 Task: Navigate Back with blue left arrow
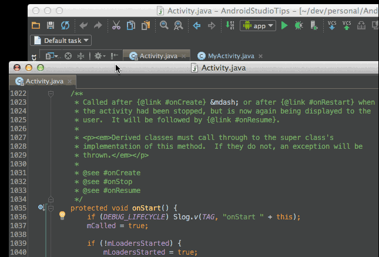(x=197, y=25)
